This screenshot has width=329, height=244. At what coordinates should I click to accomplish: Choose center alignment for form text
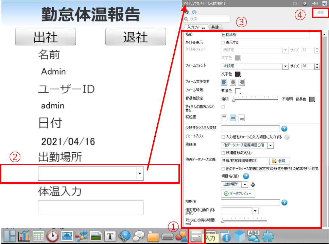pyautogui.click(x=233, y=82)
